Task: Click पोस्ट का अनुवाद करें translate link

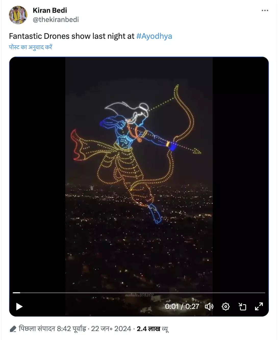Action: point(31,47)
